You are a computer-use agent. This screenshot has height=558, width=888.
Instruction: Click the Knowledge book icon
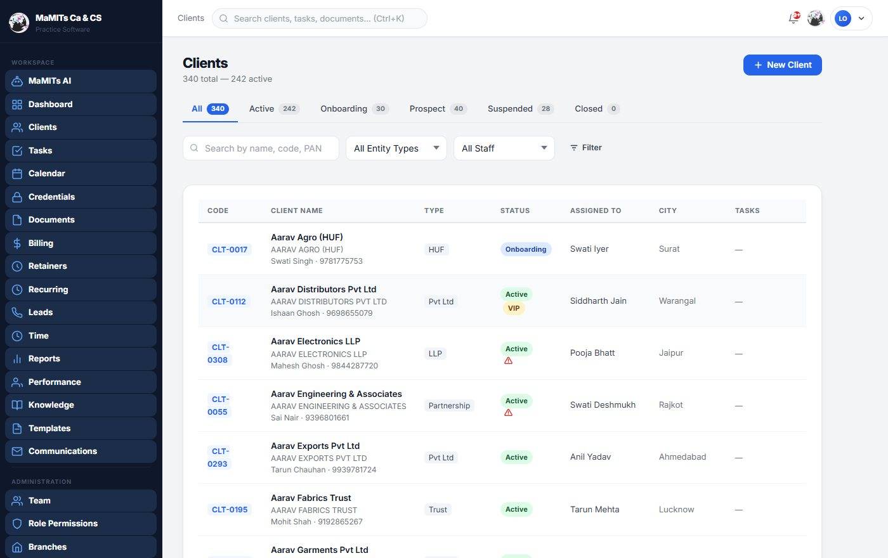point(17,405)
